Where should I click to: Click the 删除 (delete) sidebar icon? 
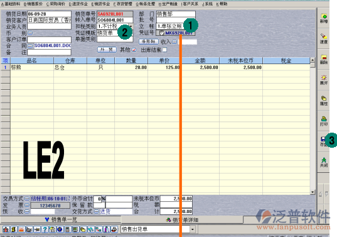tap(324, 60)
